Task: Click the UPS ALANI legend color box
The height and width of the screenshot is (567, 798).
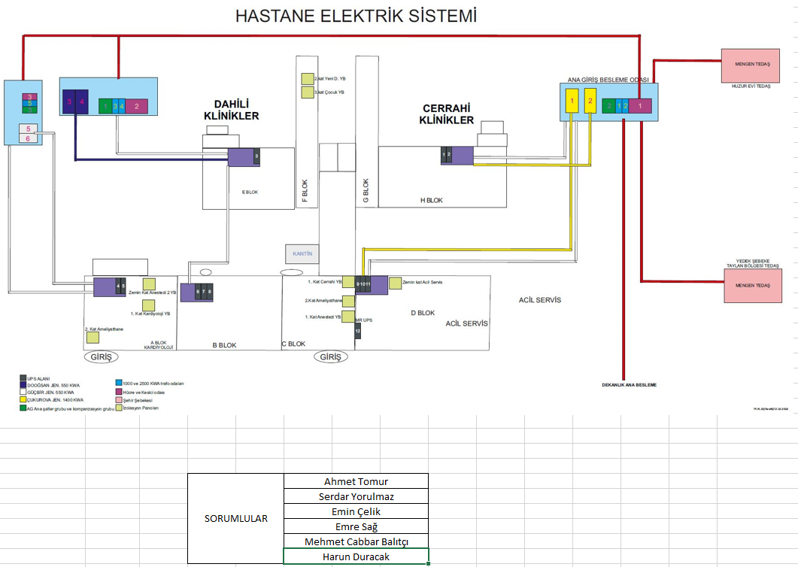Action: click(x=22, y=378)
